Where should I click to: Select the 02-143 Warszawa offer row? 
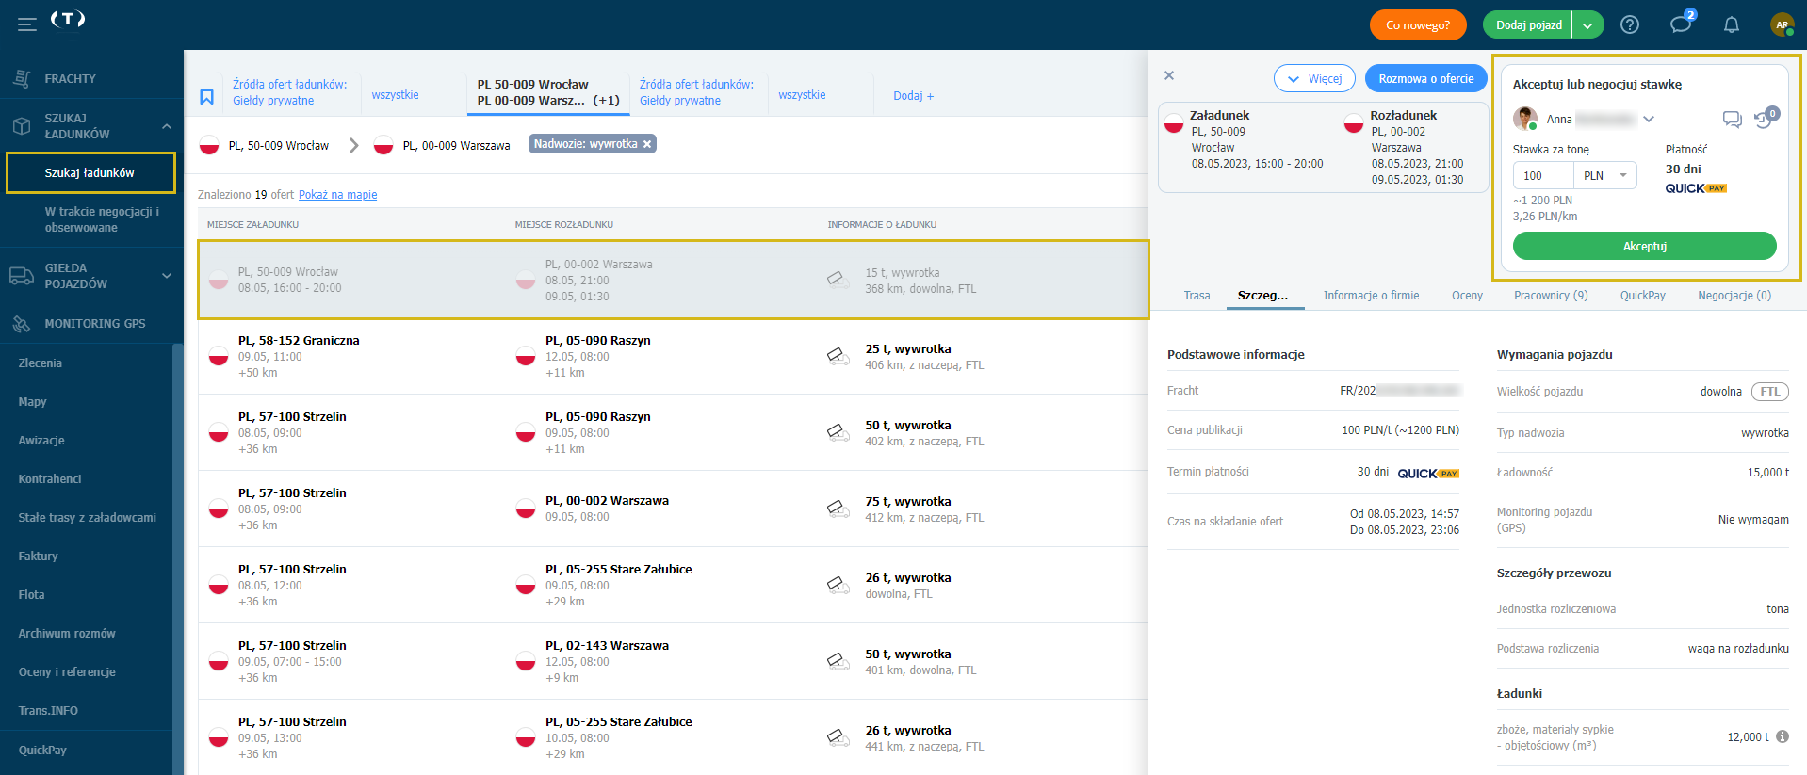coord(673,662)
